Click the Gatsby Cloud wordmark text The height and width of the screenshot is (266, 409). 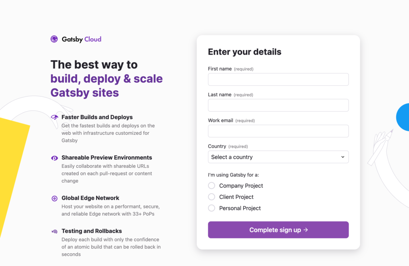tap(81, 39)
